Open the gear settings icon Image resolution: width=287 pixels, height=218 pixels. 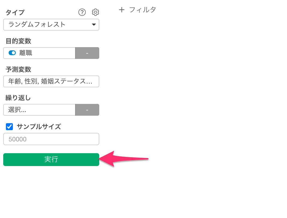[95, 12]
